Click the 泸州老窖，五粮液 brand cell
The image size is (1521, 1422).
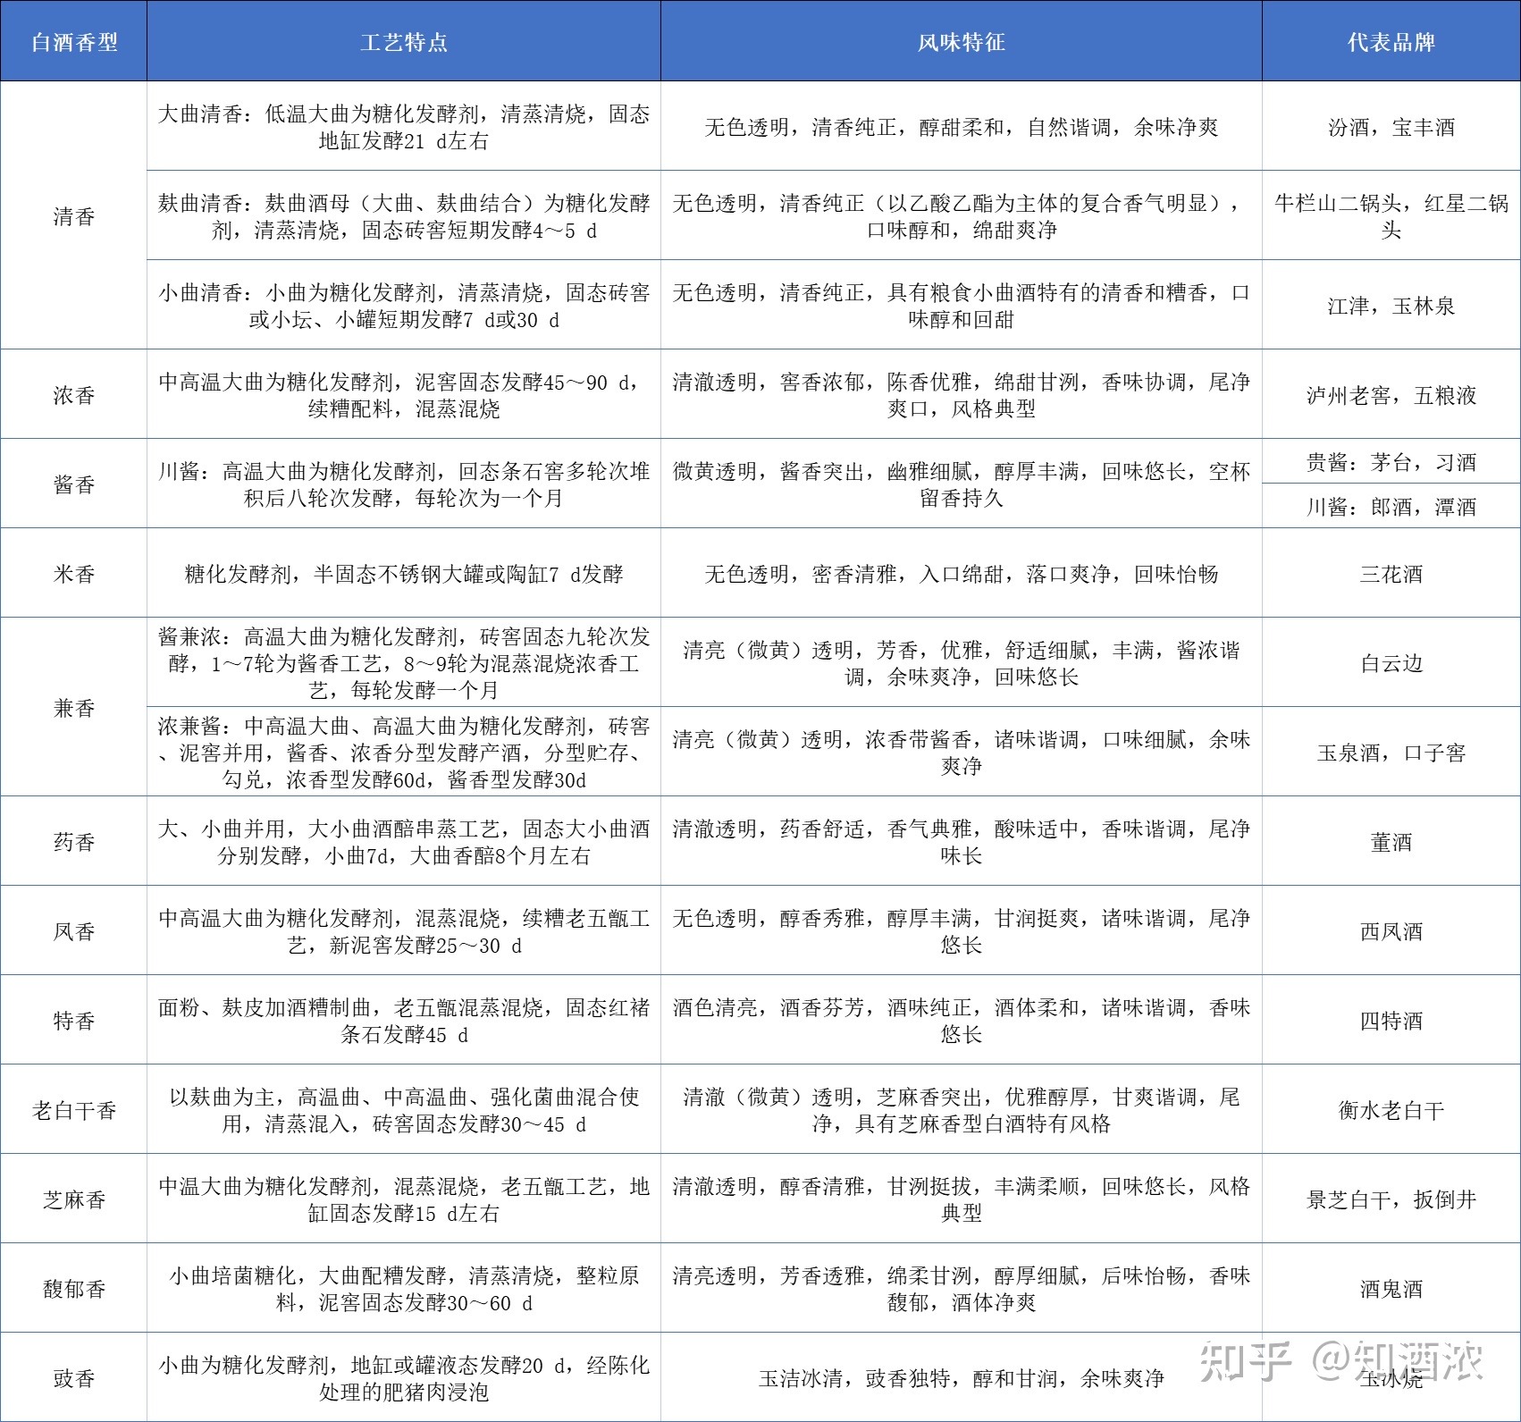(x=1391, y=394)
